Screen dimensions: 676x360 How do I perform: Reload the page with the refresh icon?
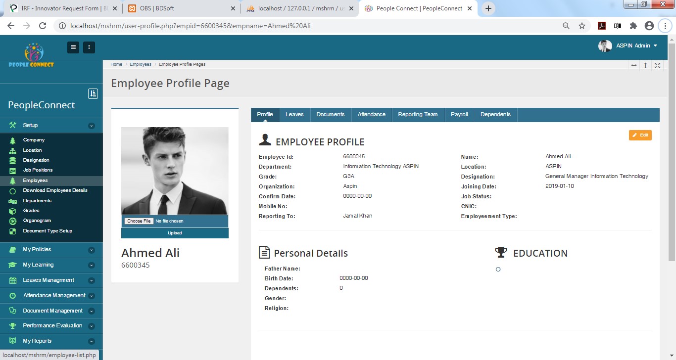(x=43, y=26)
